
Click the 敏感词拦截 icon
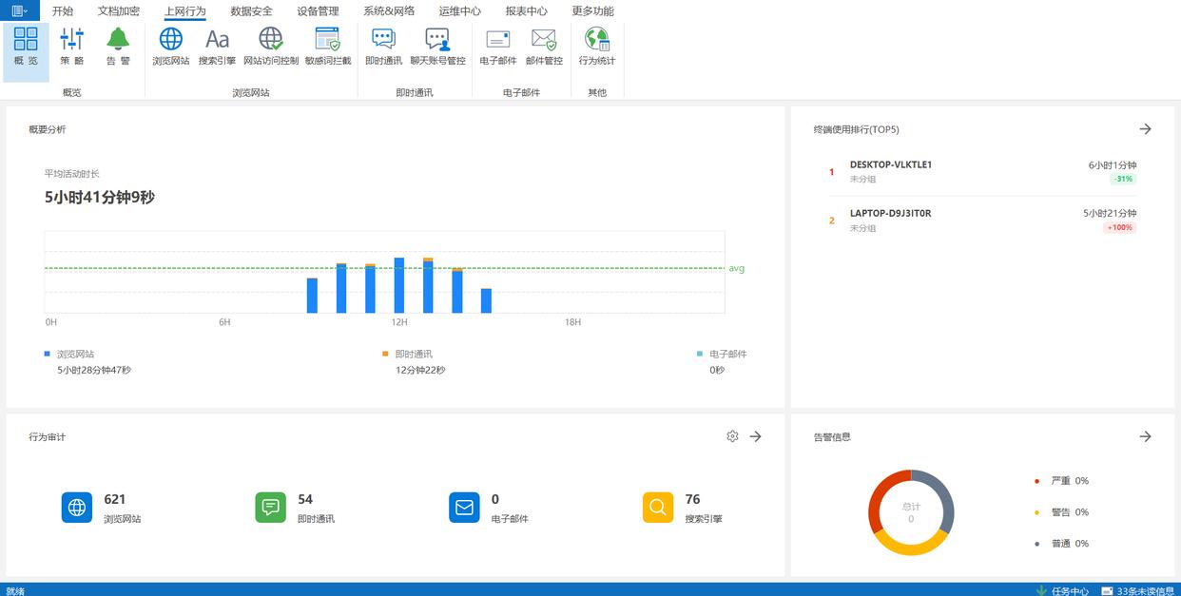[x=328, y=46]
